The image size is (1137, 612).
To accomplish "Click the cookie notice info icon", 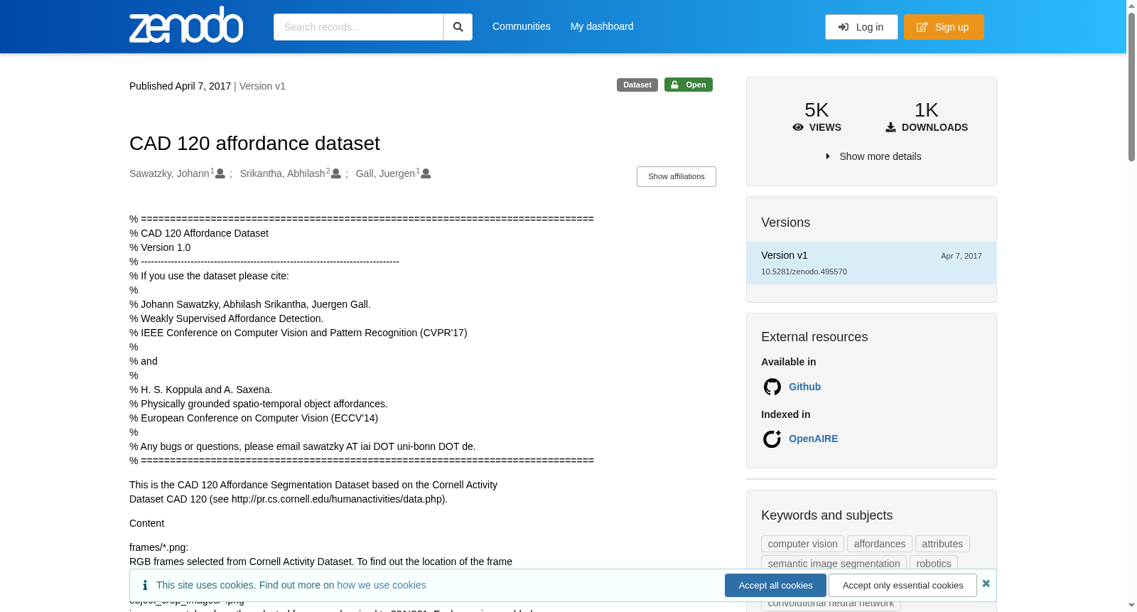I will [145, 585].
